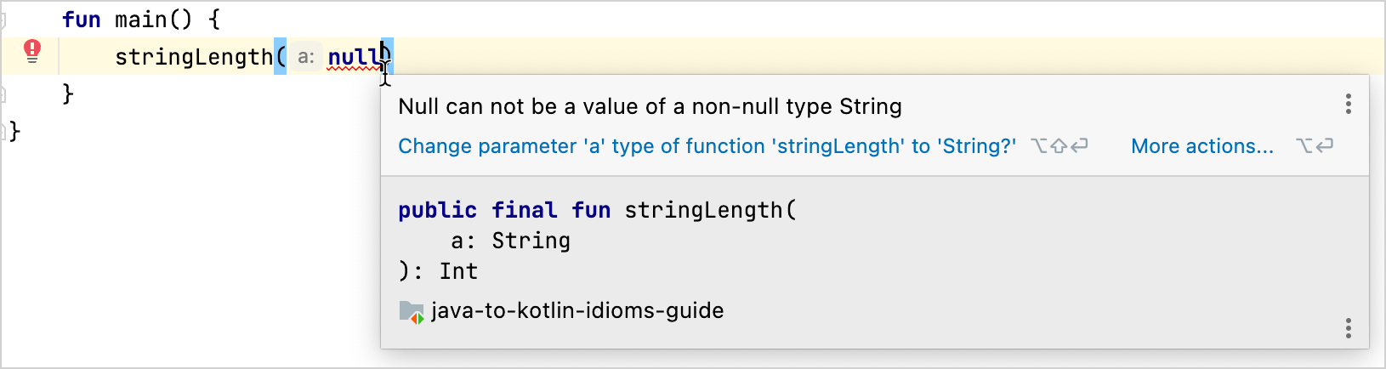
Task: Open the More actions... link
Action: 1201,146
